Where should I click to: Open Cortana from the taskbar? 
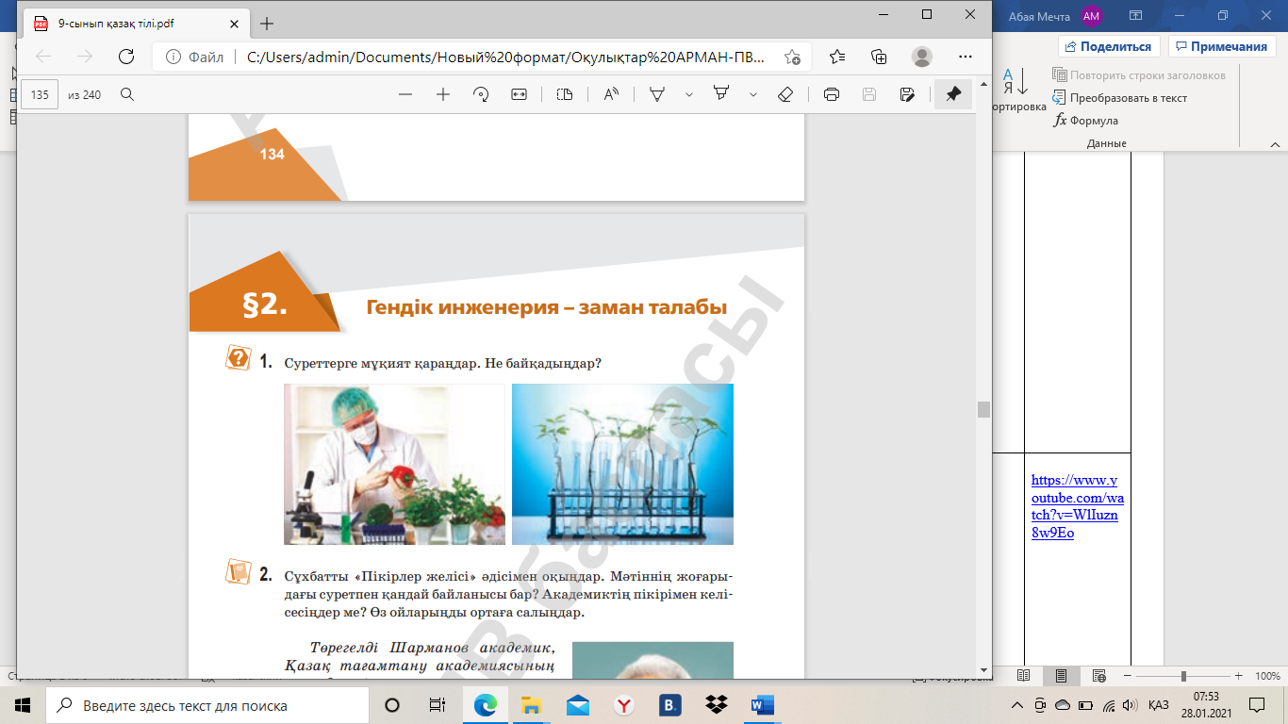[392, 705]
